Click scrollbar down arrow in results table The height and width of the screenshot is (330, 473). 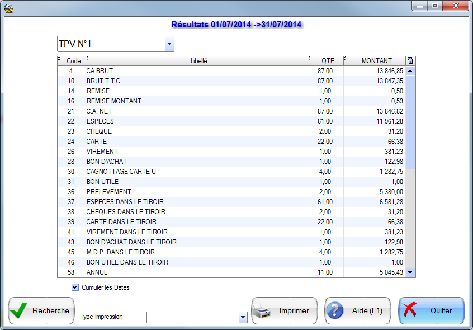tap(411, 272)
